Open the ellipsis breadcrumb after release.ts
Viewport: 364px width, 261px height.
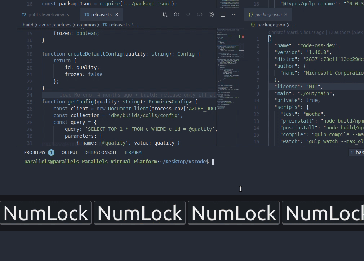[x=138, y=25]
